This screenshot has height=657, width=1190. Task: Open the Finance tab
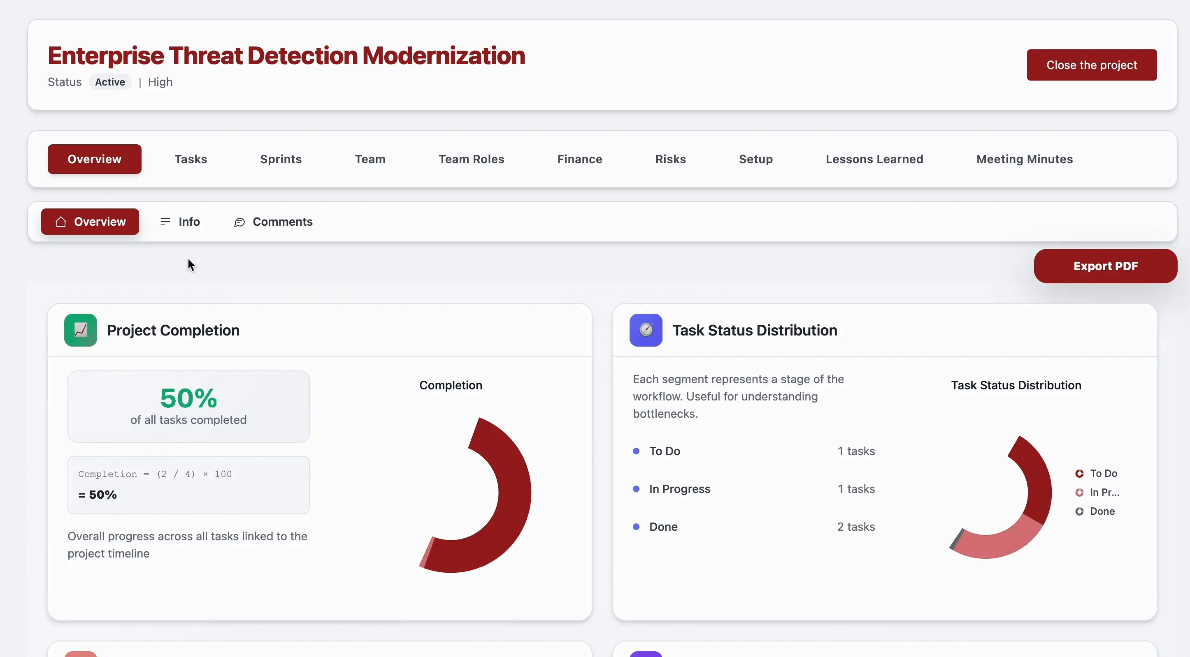point(580,159)
